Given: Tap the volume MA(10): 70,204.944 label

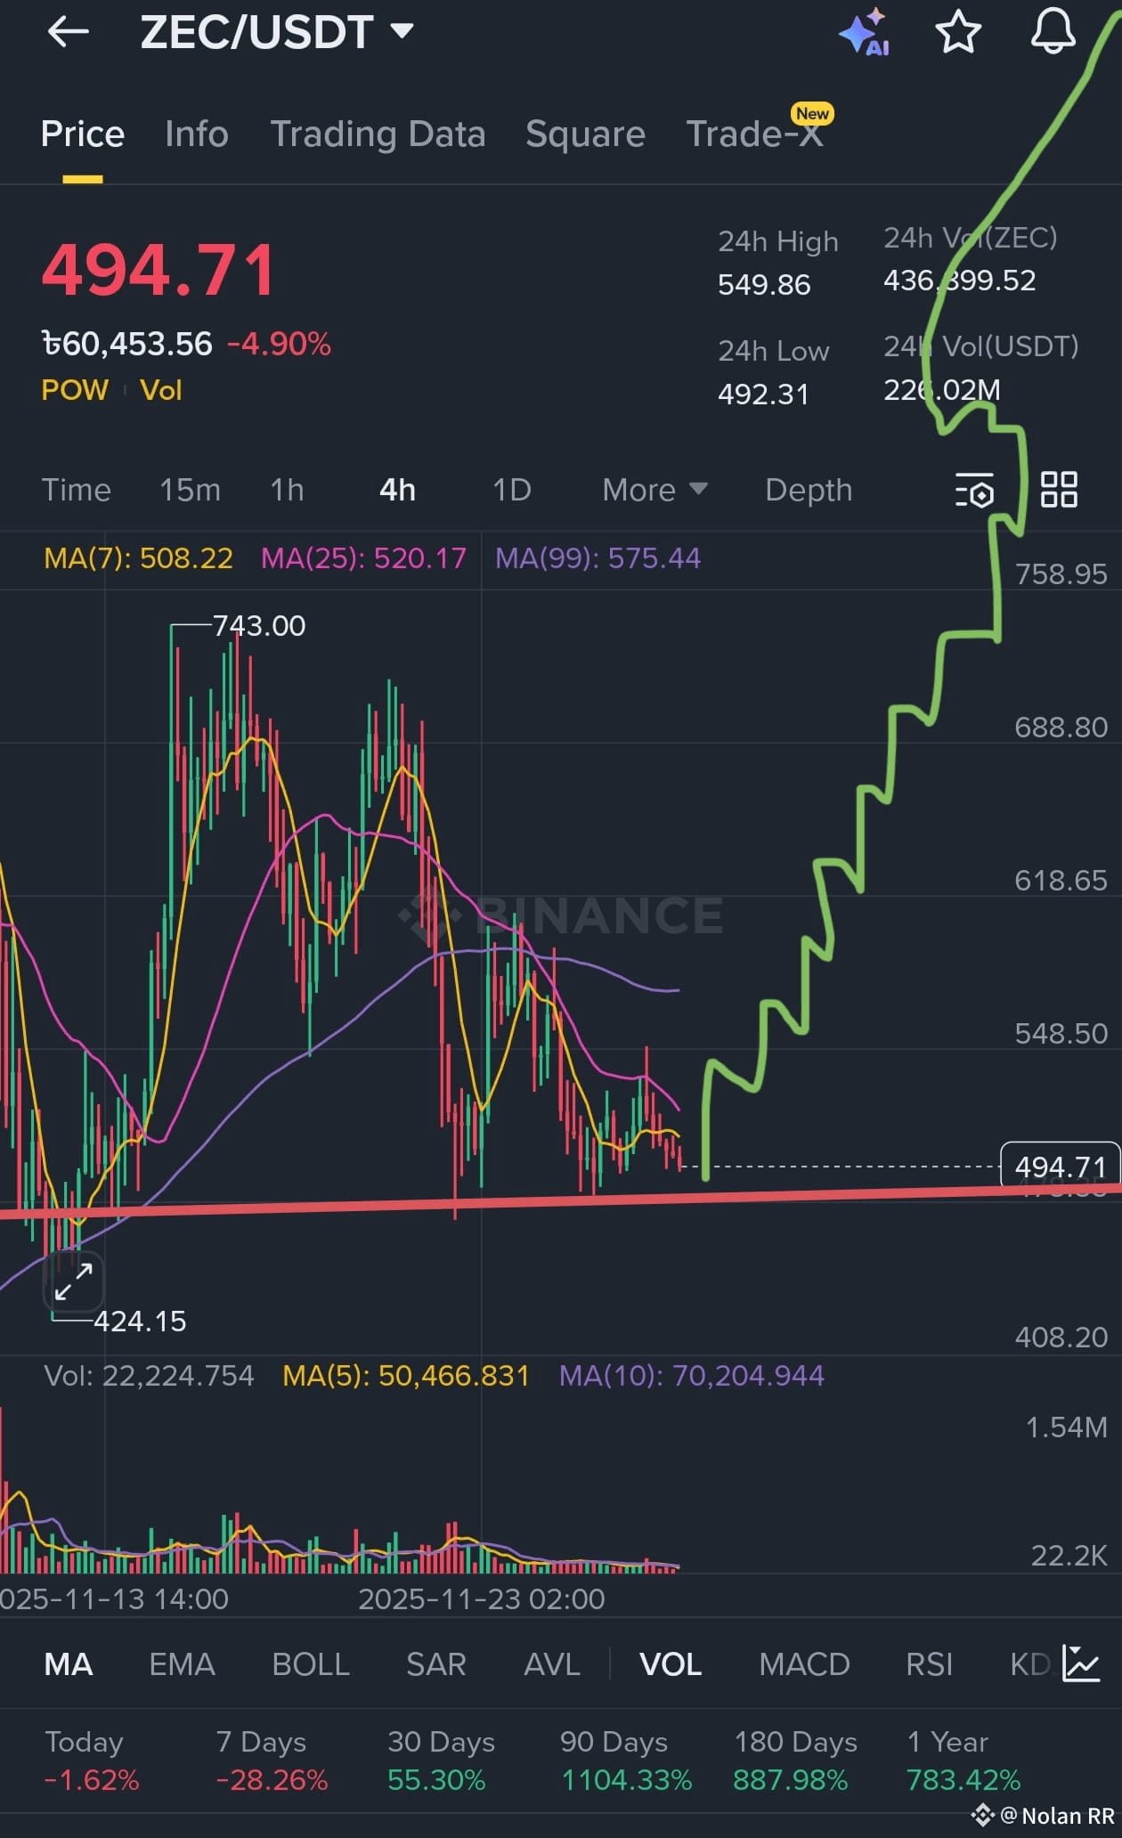Looking at the screenshot, I should point(692,1376).
